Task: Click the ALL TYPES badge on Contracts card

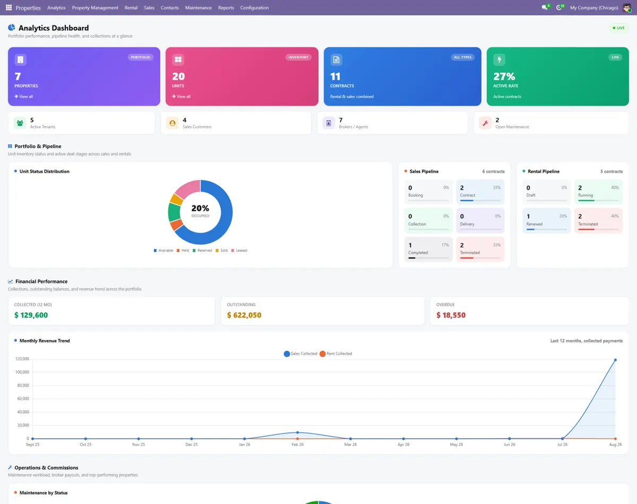Action: tap(463, 57)
